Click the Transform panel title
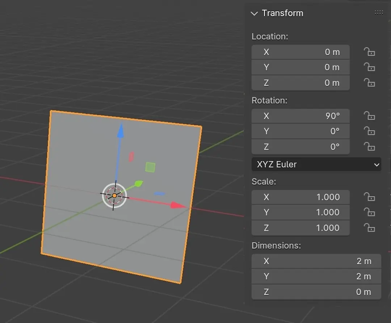Viewport: 391px width, 323px height. pyautogui.click(x=282, y=13)
